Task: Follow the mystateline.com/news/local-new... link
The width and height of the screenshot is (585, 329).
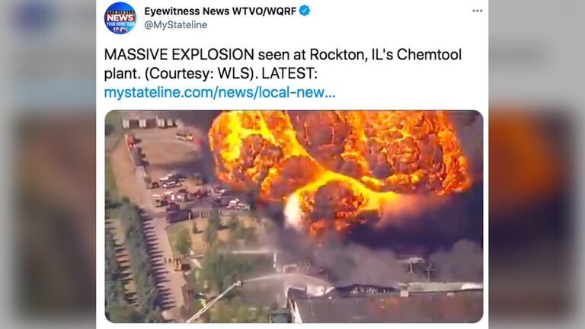Action: pos(219,92)
